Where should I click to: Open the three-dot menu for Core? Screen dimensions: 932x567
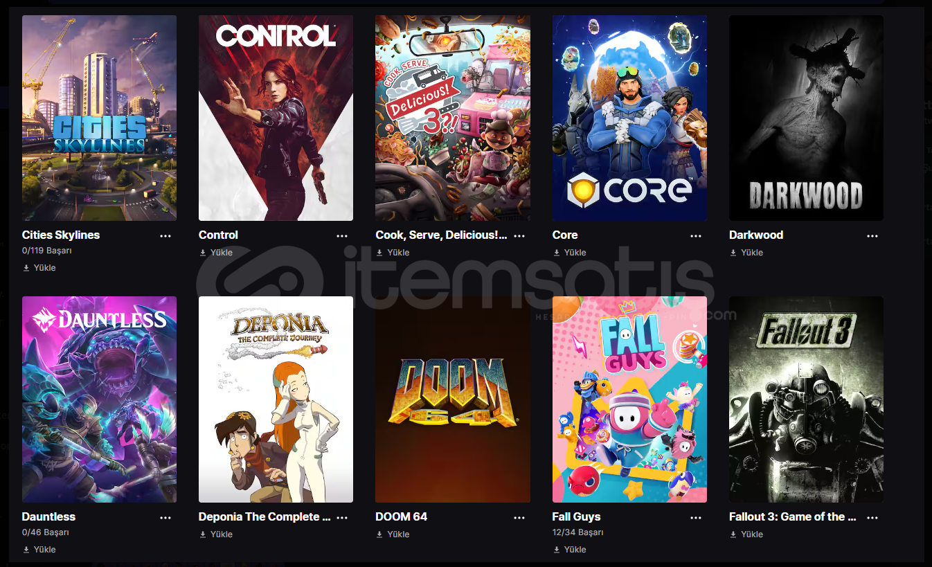tap(696, 236)
